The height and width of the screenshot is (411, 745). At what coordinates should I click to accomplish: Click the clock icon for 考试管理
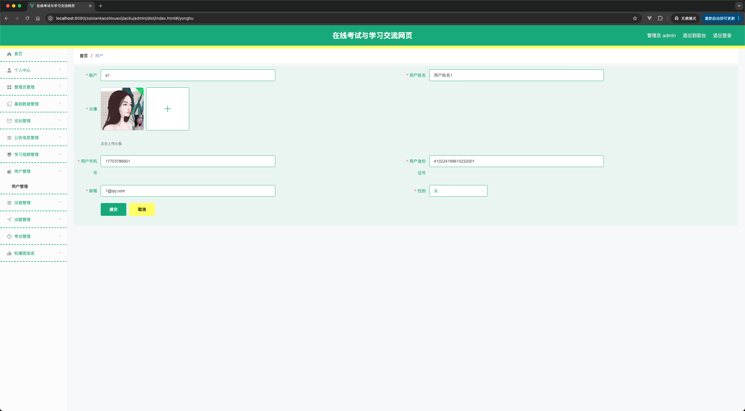[9, 236]
